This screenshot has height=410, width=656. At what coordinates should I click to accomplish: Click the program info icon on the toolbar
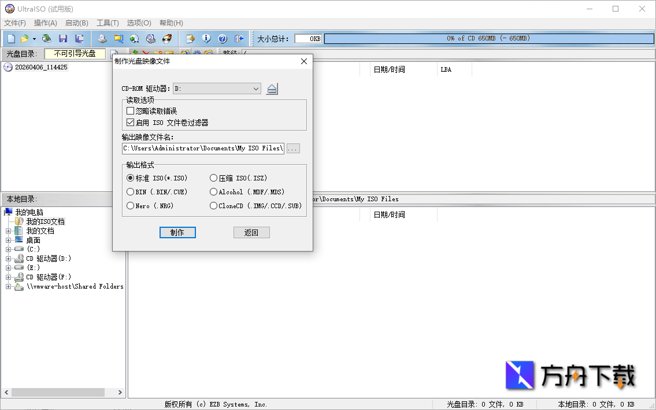(206, 38)
